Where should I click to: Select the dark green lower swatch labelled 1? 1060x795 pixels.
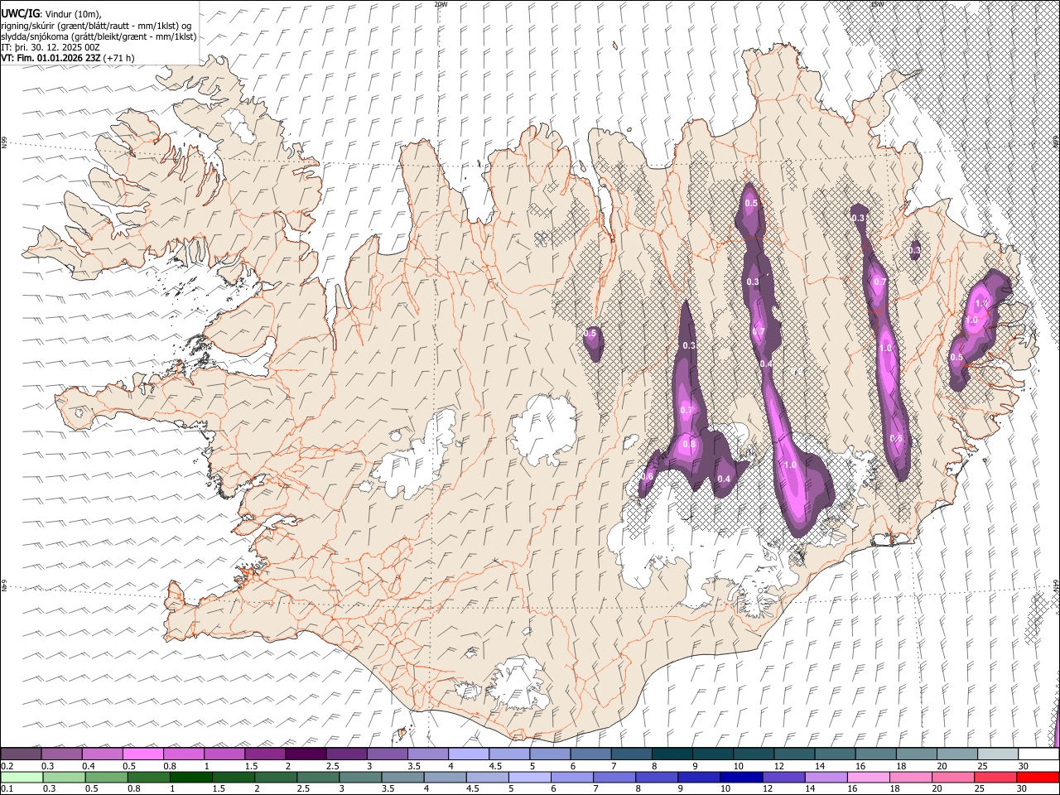point(190,777)
